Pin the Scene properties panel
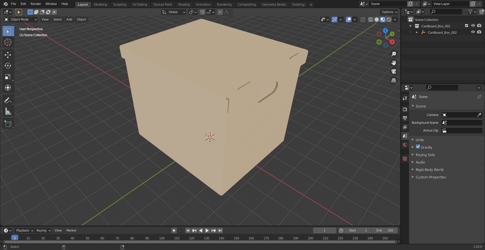The width and height of the screenshot is (485, 250). pyautogui.click(x=479, y=97)
